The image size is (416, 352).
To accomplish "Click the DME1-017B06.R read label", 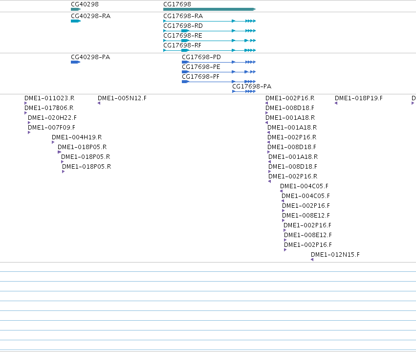I will click(x=49, y=108).
